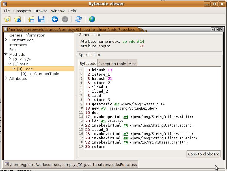Click the Foo.class taskbar button at bottom
Viewport: 227px width, 171px height.
coord(71,164)
